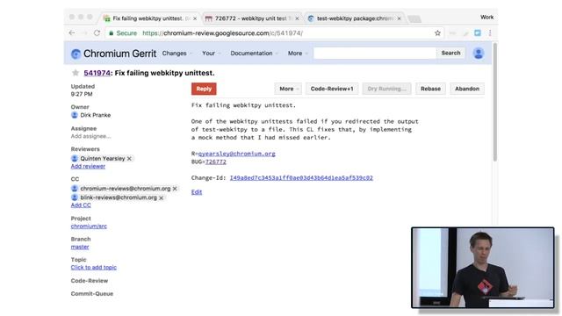Click Quinten Yearsley's avatar icon
Screen dimensions: 562x316
tap(75, 158)
